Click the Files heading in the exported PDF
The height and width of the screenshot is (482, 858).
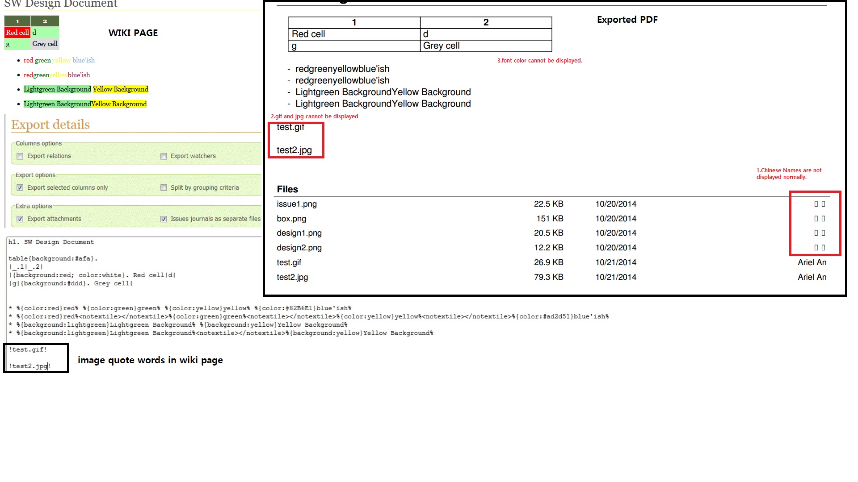pyautogui.click(x=287, y=189)
